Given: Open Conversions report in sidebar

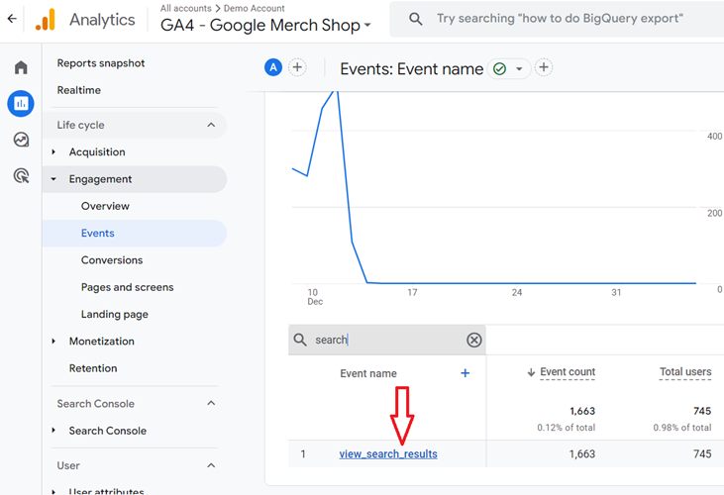Looking at the screenshot, I should coord(112,260).
